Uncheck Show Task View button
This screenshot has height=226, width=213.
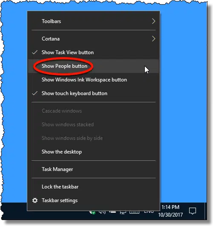point(93,52)
